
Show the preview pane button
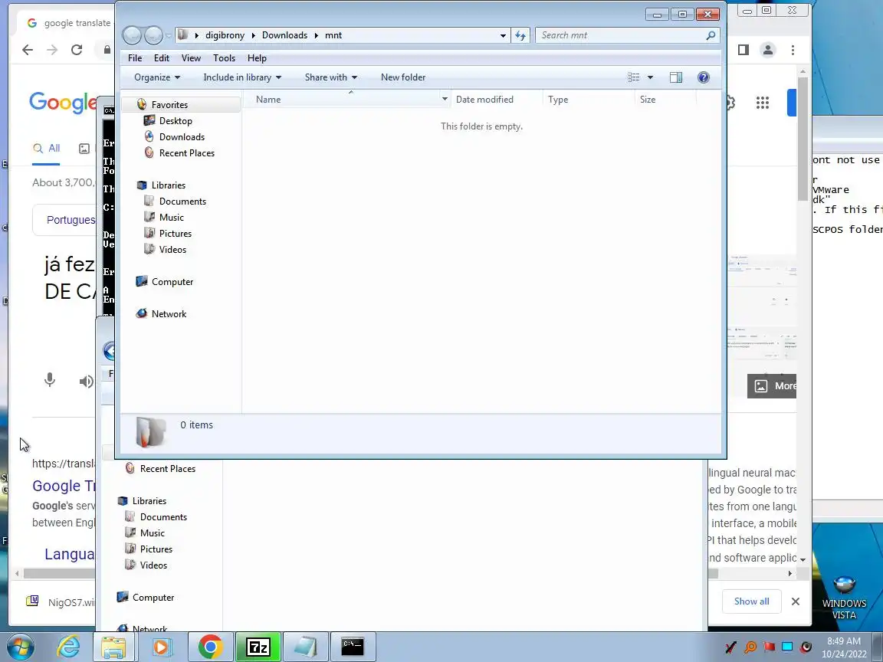pos(676,77)
